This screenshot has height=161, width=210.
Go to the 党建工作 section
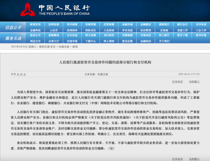182,30
